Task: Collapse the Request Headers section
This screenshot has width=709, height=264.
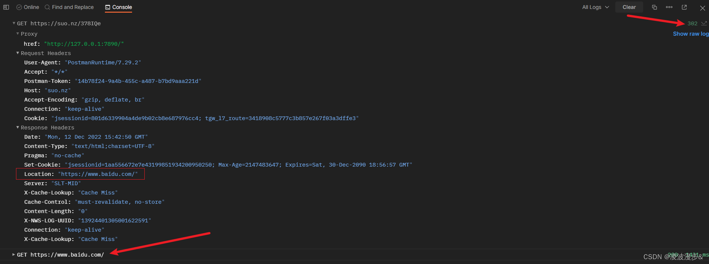Action: pyautogui.click(x=17, y=53)
